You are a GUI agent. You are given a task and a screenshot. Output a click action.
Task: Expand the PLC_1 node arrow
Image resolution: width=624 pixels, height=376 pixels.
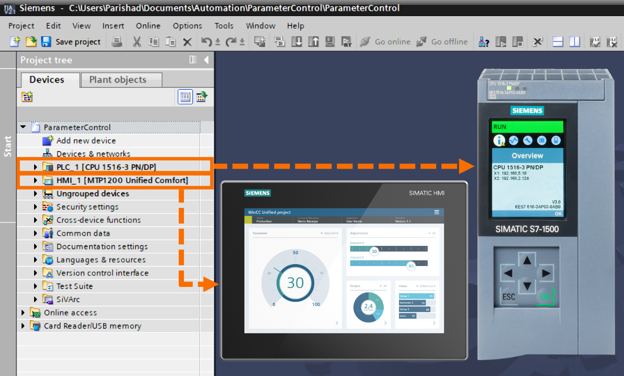(x=35, y=167)
